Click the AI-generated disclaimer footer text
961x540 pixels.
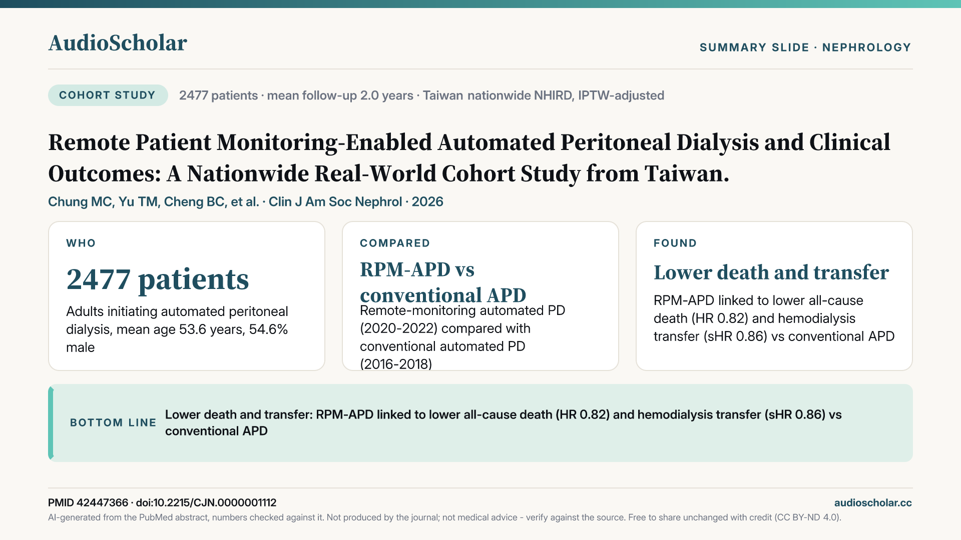tap(444, 517)
